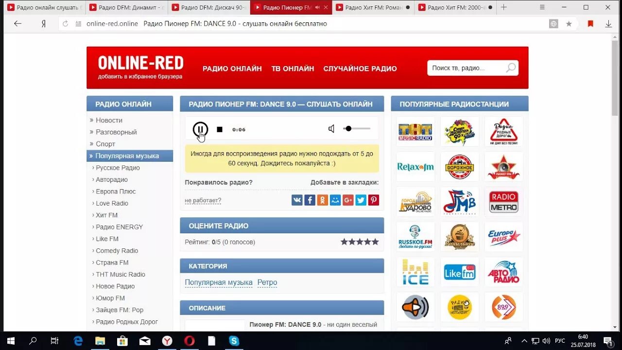Share via Moi Mir blue icon
This screenshot has height=350, width=622.
click(335, 200)
